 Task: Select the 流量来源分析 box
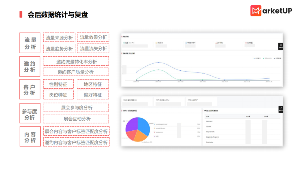tap(59, 38)
